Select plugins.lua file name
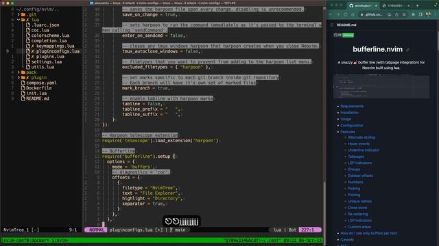This screenshot has width=439, height=246. (x=50, y=57)
